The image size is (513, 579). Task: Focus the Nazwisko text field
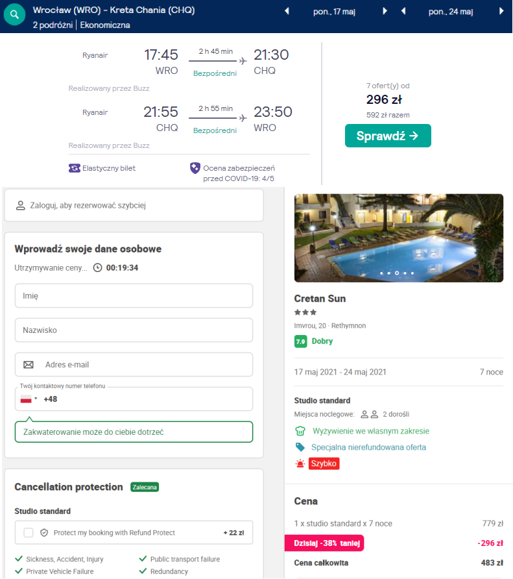pos(134,330)
